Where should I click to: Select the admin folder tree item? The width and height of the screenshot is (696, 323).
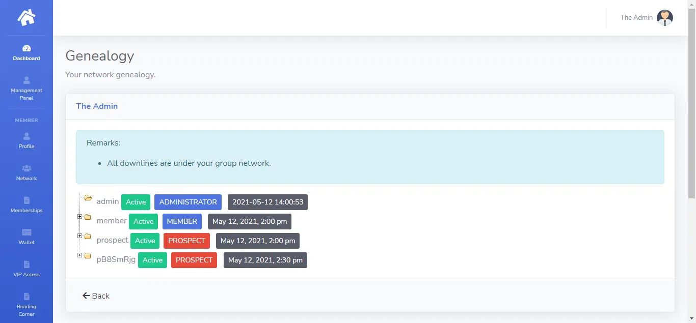click(x=108, y=201)
